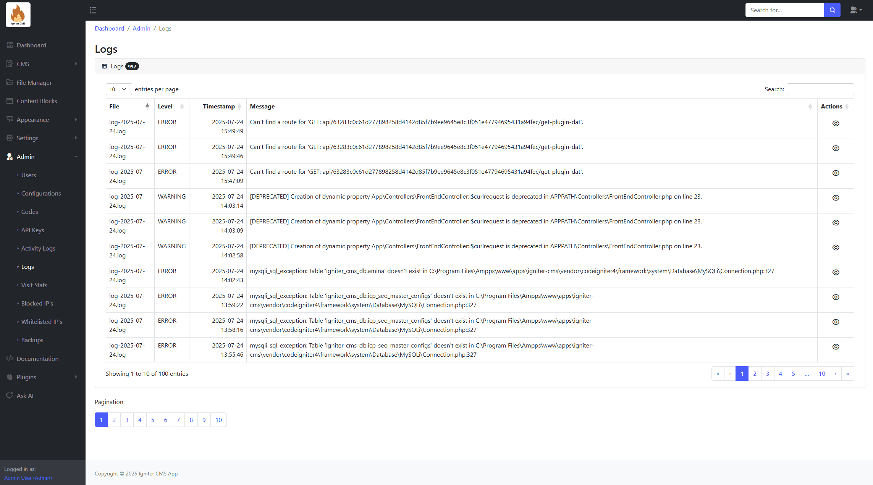Click the Admin breadcrumb link

(x=141, y=29)
